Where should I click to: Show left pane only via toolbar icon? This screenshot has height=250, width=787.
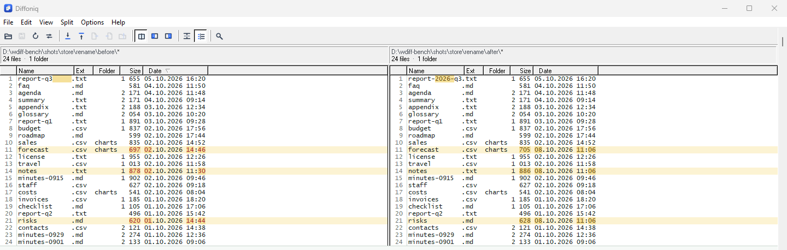[x=155, y=36]
